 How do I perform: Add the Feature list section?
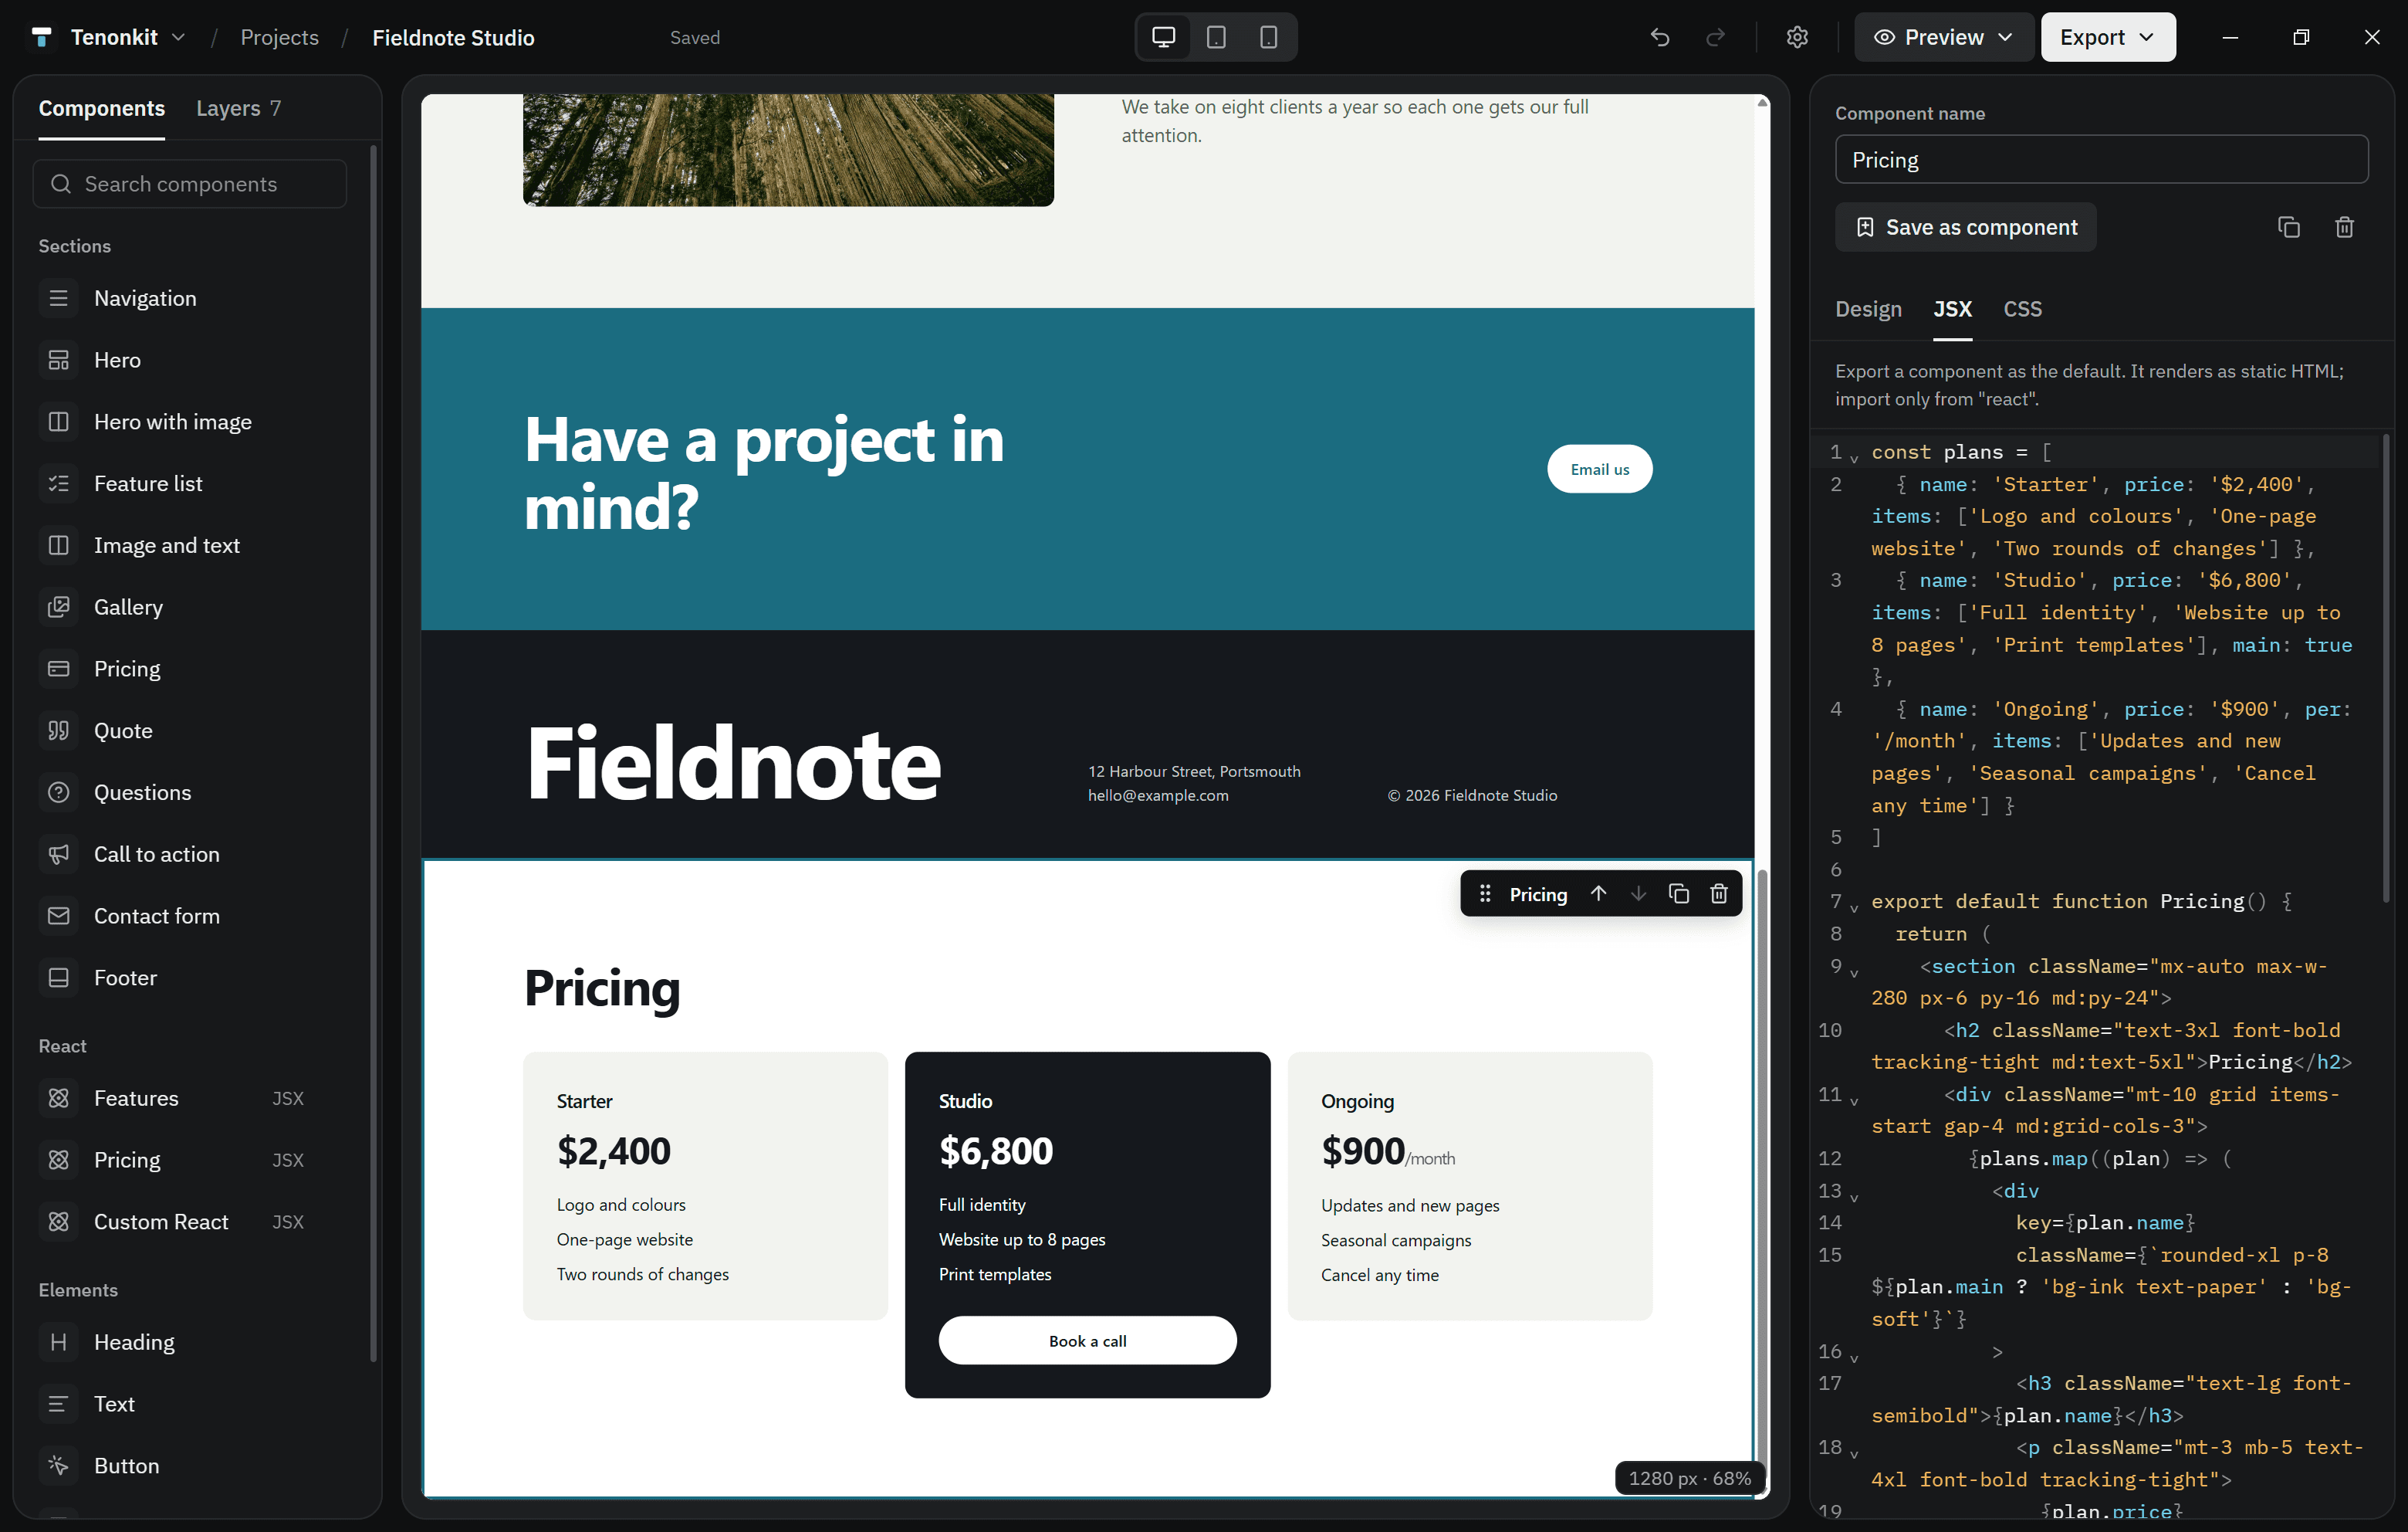[190, 483]
